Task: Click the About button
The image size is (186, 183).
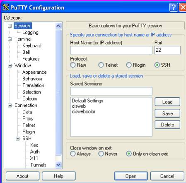Action: [x=22, y=176]
